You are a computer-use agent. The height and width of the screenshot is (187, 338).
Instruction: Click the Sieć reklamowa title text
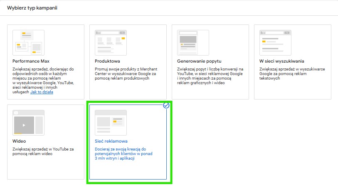click(x=111, y=141)
